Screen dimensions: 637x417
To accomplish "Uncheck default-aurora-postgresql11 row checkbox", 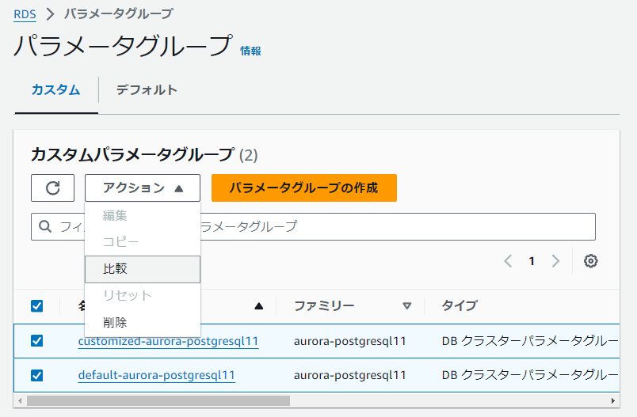I will point(37,375).
